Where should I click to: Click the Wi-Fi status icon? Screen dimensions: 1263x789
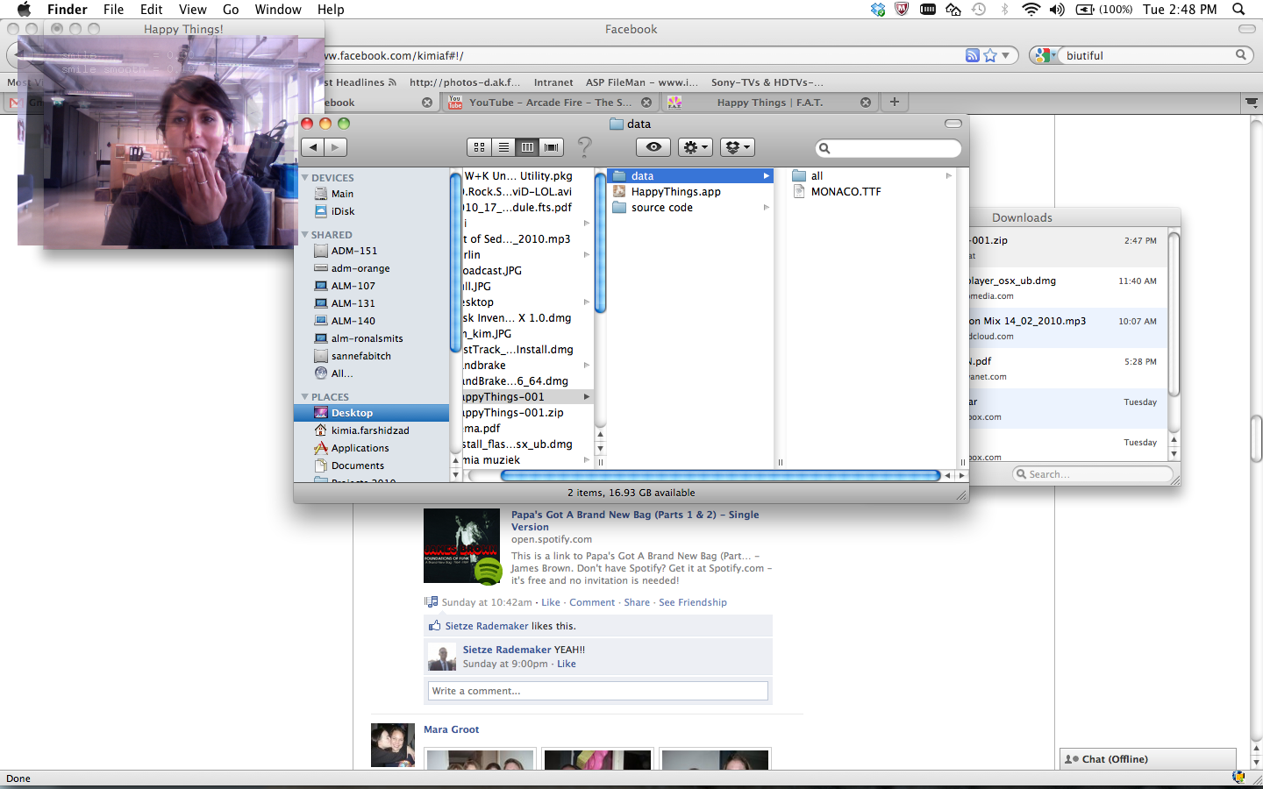pyautogui.click(x=1031, y=10)
